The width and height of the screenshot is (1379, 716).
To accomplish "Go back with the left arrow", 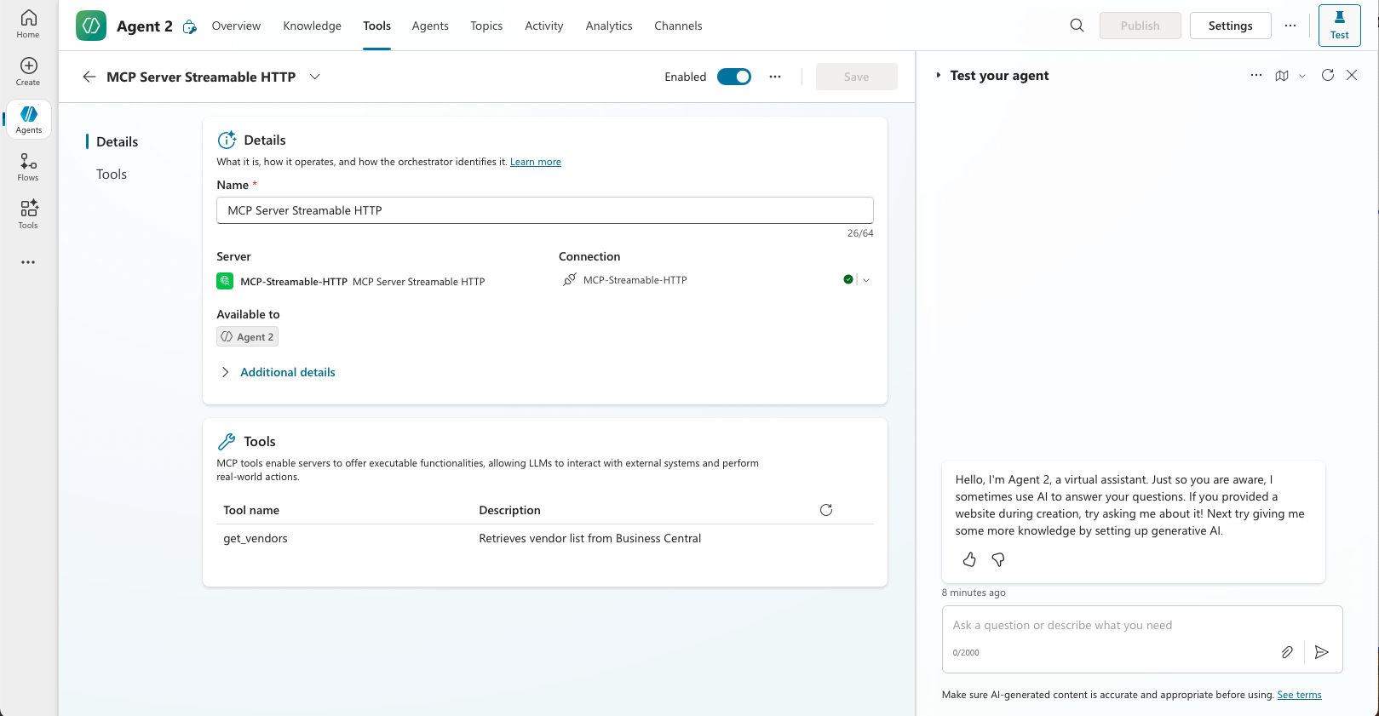I will coord(89,77).
